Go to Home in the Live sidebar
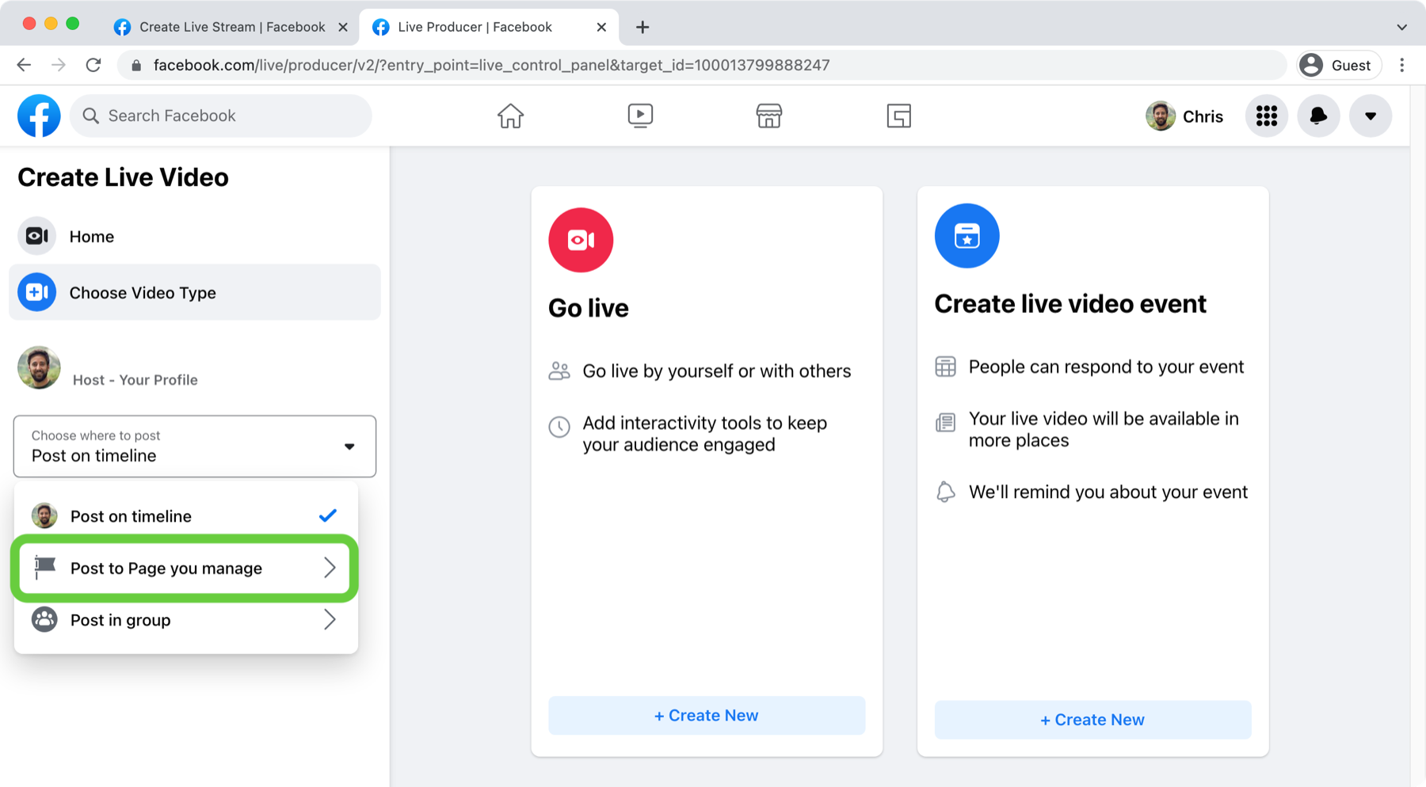Viewport: 1426px width, 787px height. point(91,237)
